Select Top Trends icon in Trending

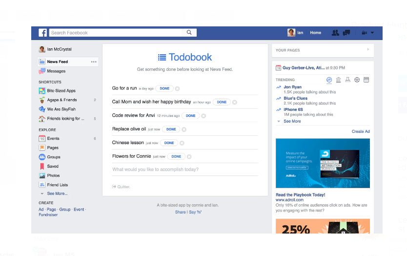[329, 80]
